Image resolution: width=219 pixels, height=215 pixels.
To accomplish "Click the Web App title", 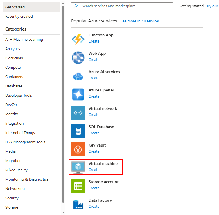I will [97, 53].
